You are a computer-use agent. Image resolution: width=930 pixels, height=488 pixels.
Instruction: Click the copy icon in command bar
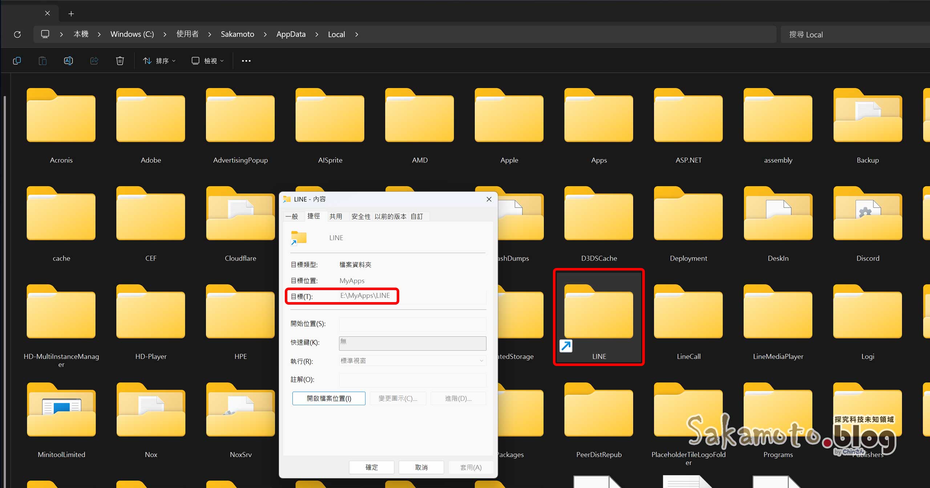click(17, 61)
